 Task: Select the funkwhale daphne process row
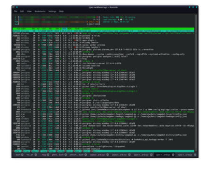[103, 110]
